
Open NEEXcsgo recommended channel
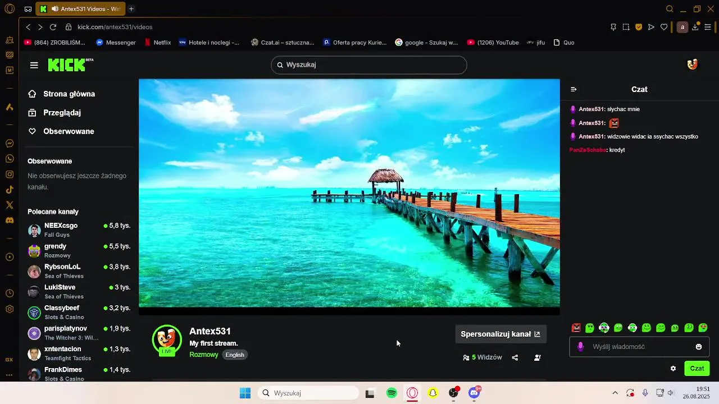click(79, 229)
